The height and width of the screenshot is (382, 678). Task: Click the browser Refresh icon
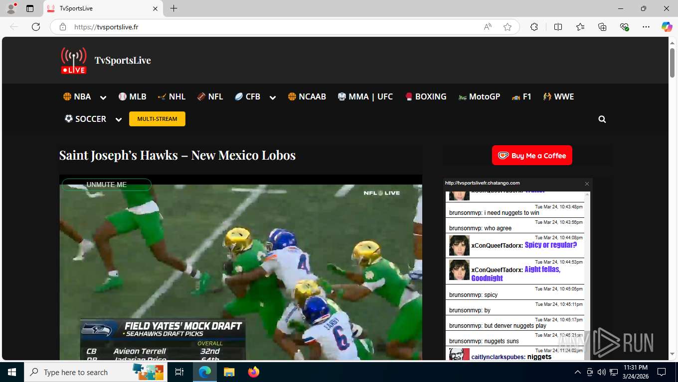tap(36, 27)
